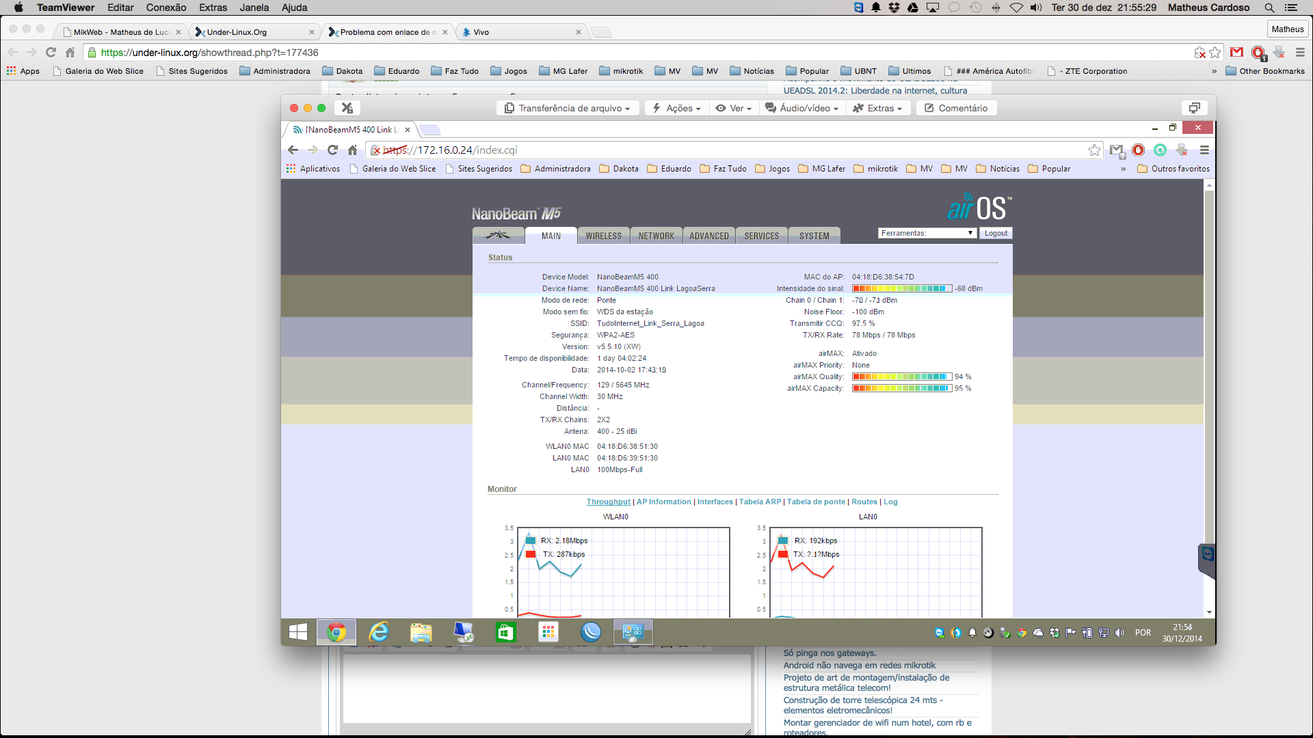The image size is (1313, 738).
Task: Bookmark remote page with star icon
Action: [x=1094, y=150]
